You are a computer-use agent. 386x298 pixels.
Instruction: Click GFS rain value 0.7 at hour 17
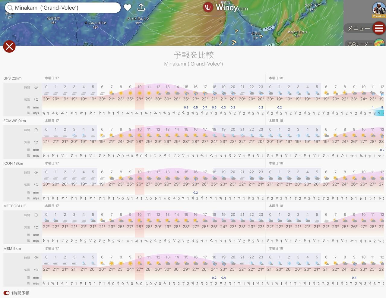click(x=205, y=107)
